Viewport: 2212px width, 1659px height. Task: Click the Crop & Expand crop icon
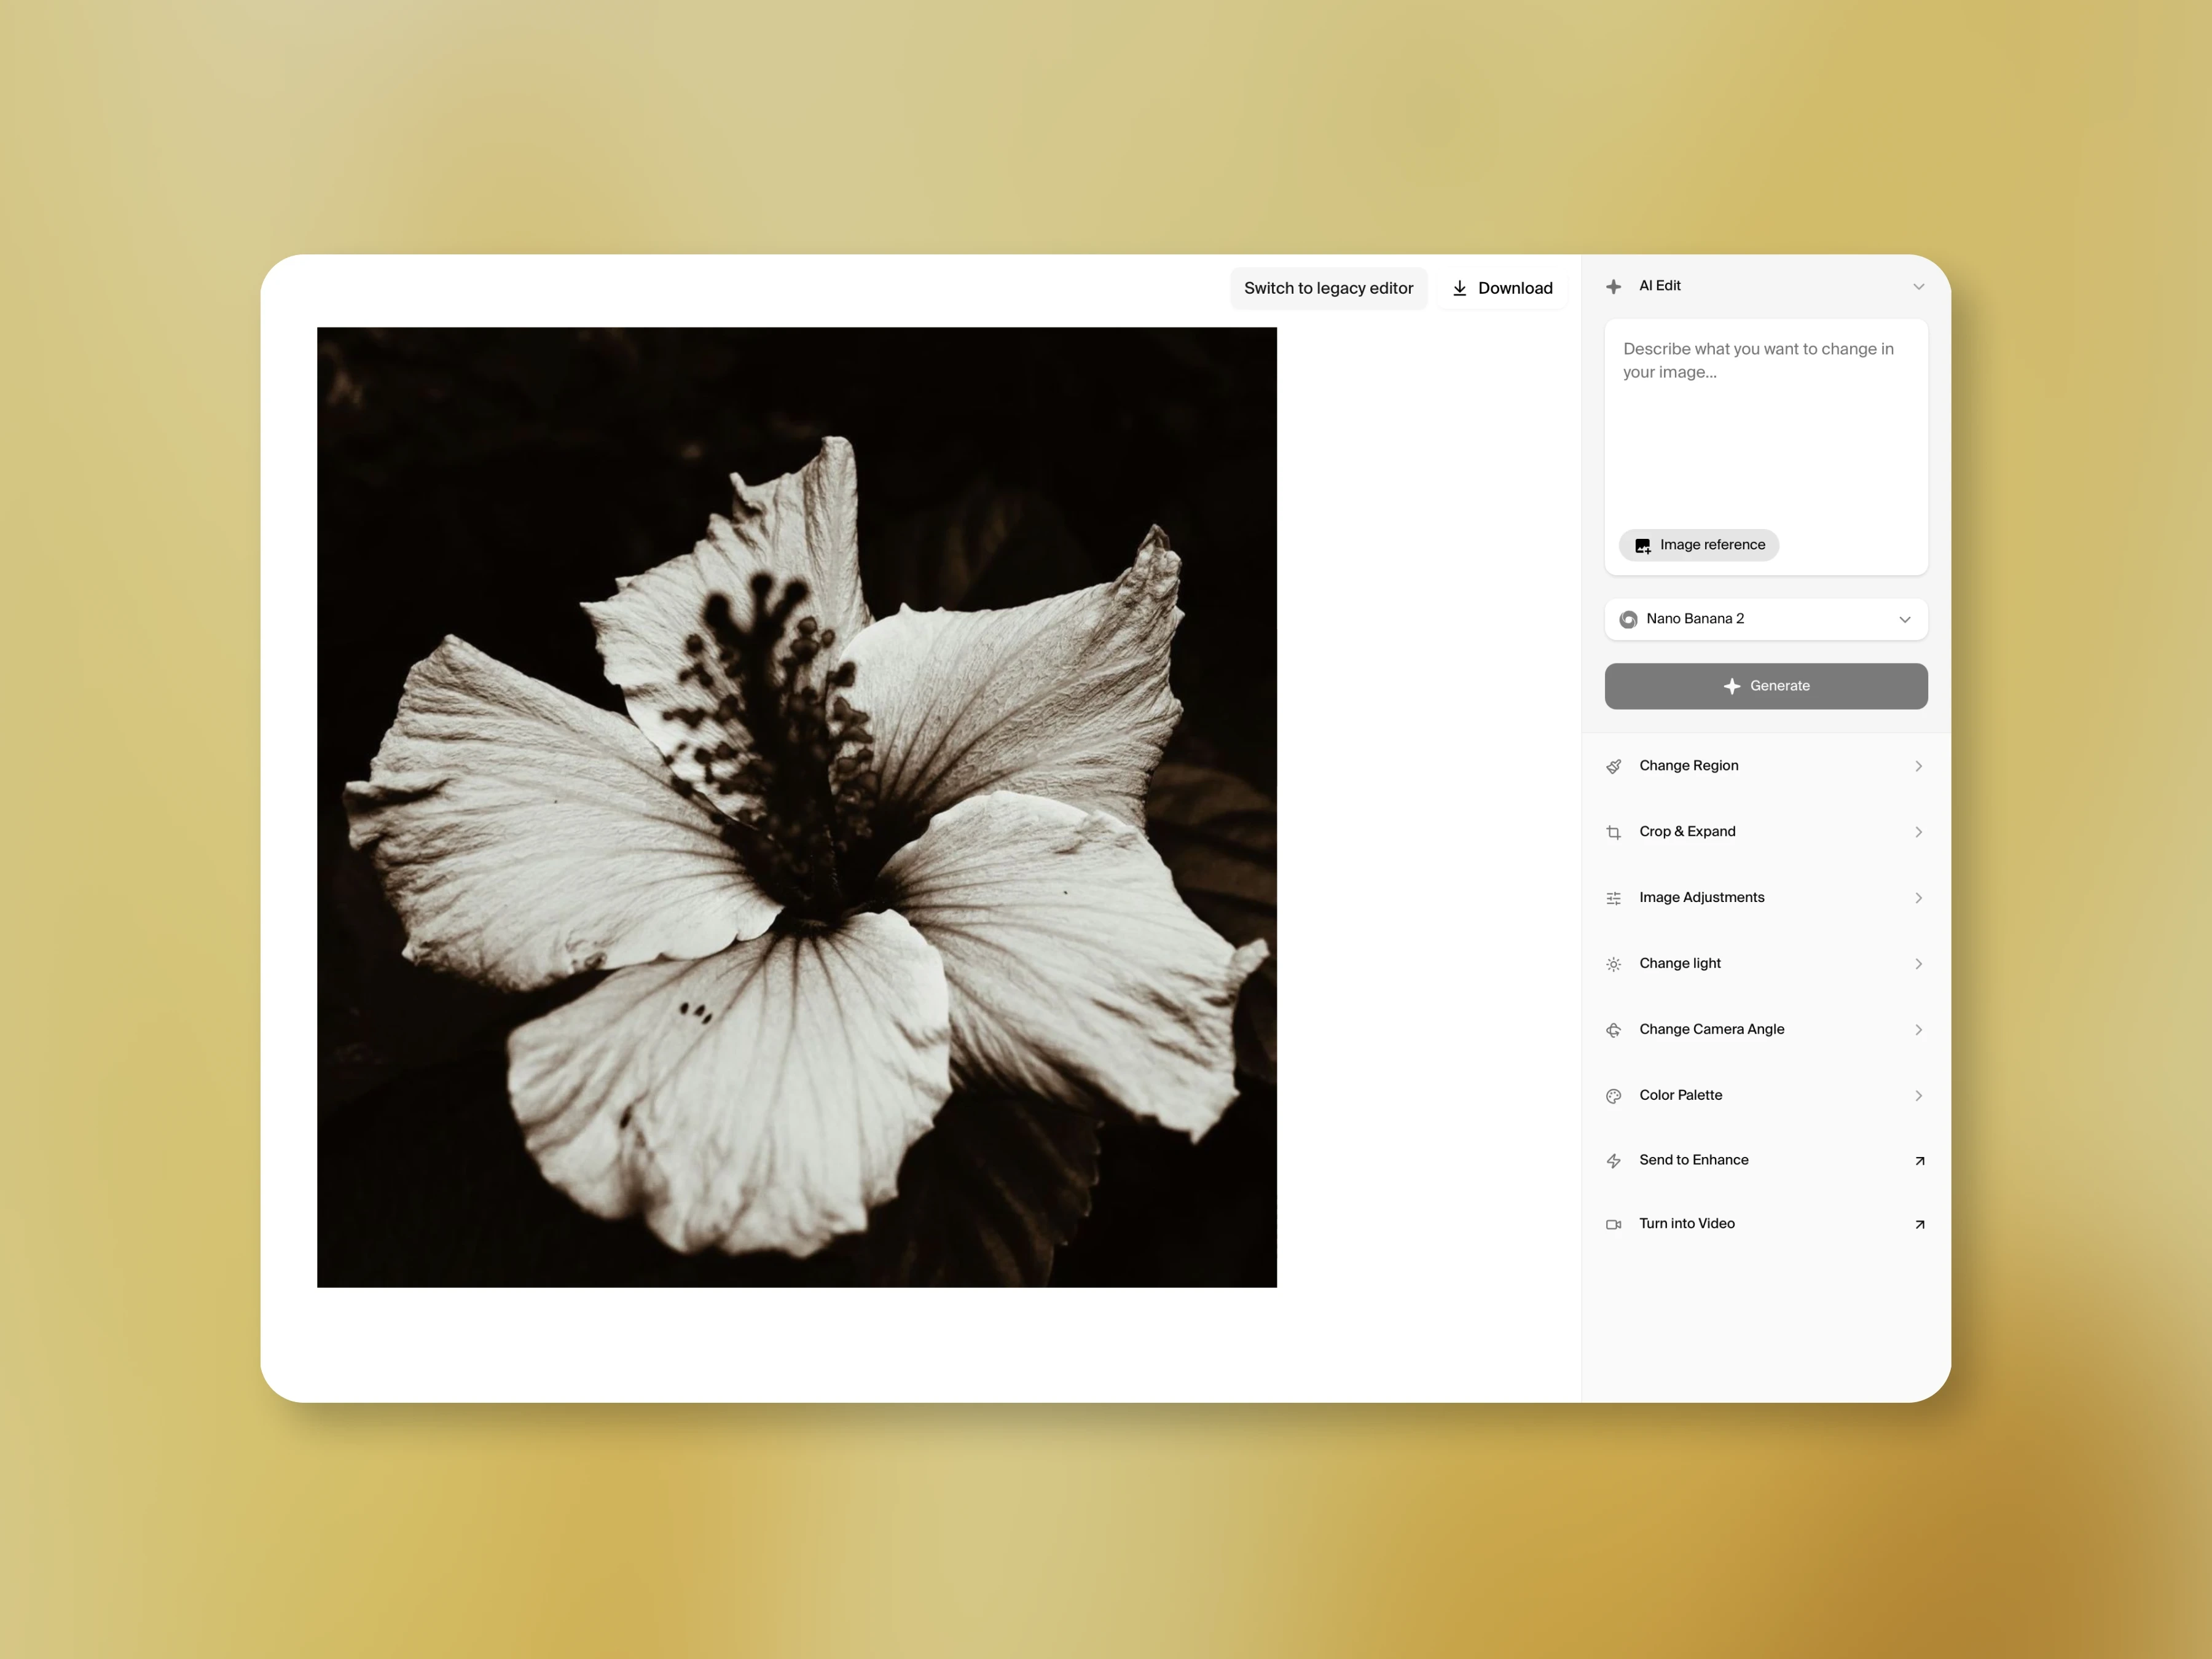coord(1613,832)
